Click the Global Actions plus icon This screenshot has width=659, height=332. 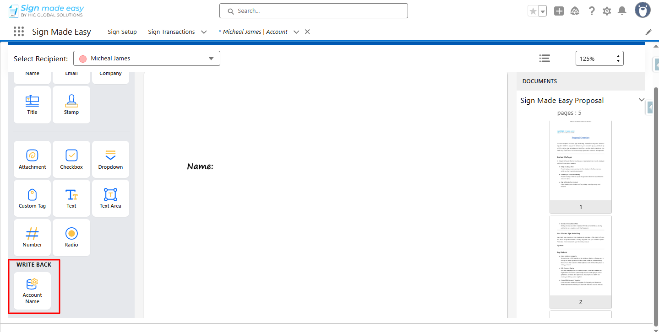[x=559, y=11]
